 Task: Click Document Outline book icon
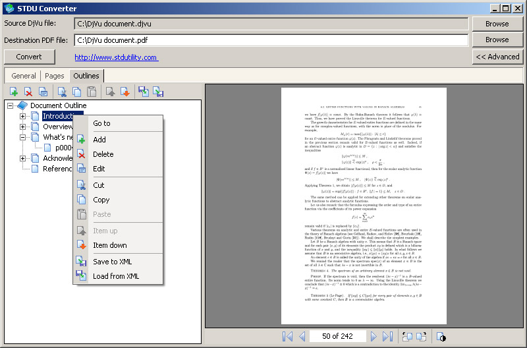(22, 105)
